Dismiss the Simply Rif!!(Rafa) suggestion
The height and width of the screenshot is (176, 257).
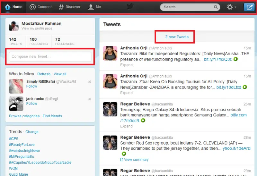tap(90, 82)
